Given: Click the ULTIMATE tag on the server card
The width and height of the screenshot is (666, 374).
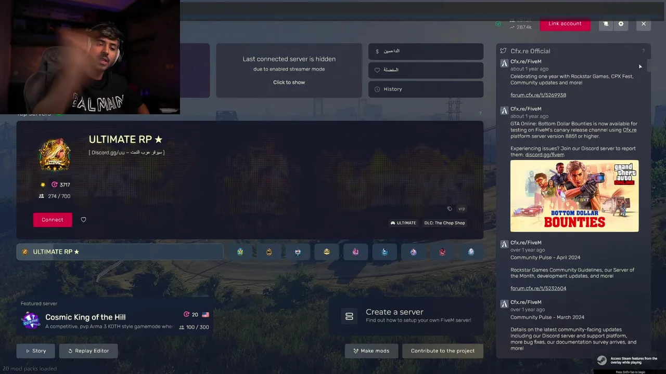Looking at the screenshot, I should point(403,223).
